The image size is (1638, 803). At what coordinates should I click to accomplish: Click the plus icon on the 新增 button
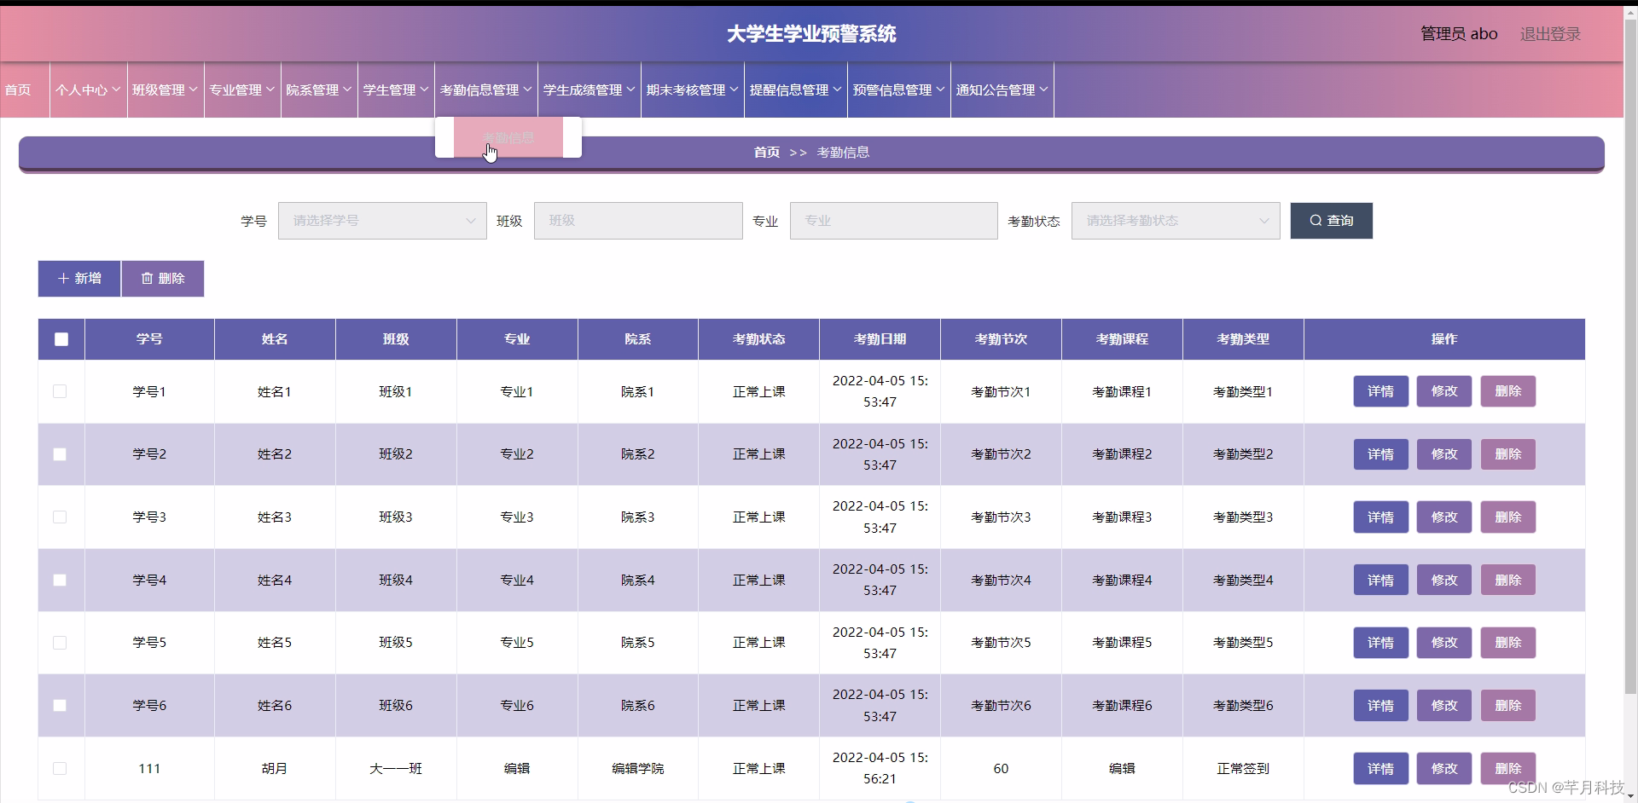[63, 278]
